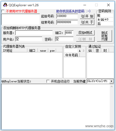Click the (D)删除 button

tap(85, 39)
